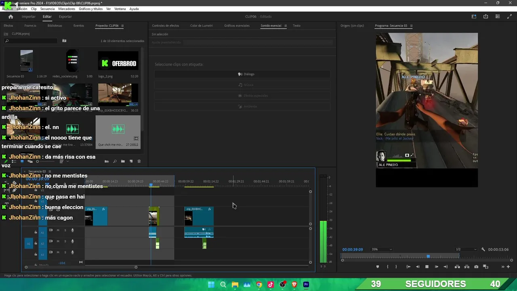Go to In point in Program monitor

408,267
